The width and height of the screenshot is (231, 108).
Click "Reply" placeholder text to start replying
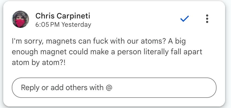click(30, 88)
